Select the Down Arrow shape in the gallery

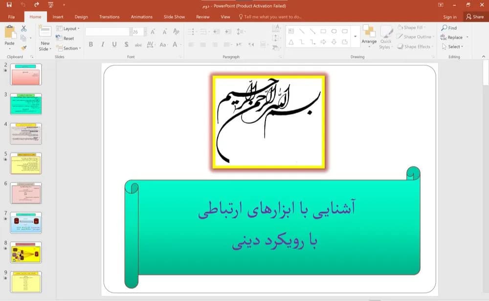click(334, 42)
